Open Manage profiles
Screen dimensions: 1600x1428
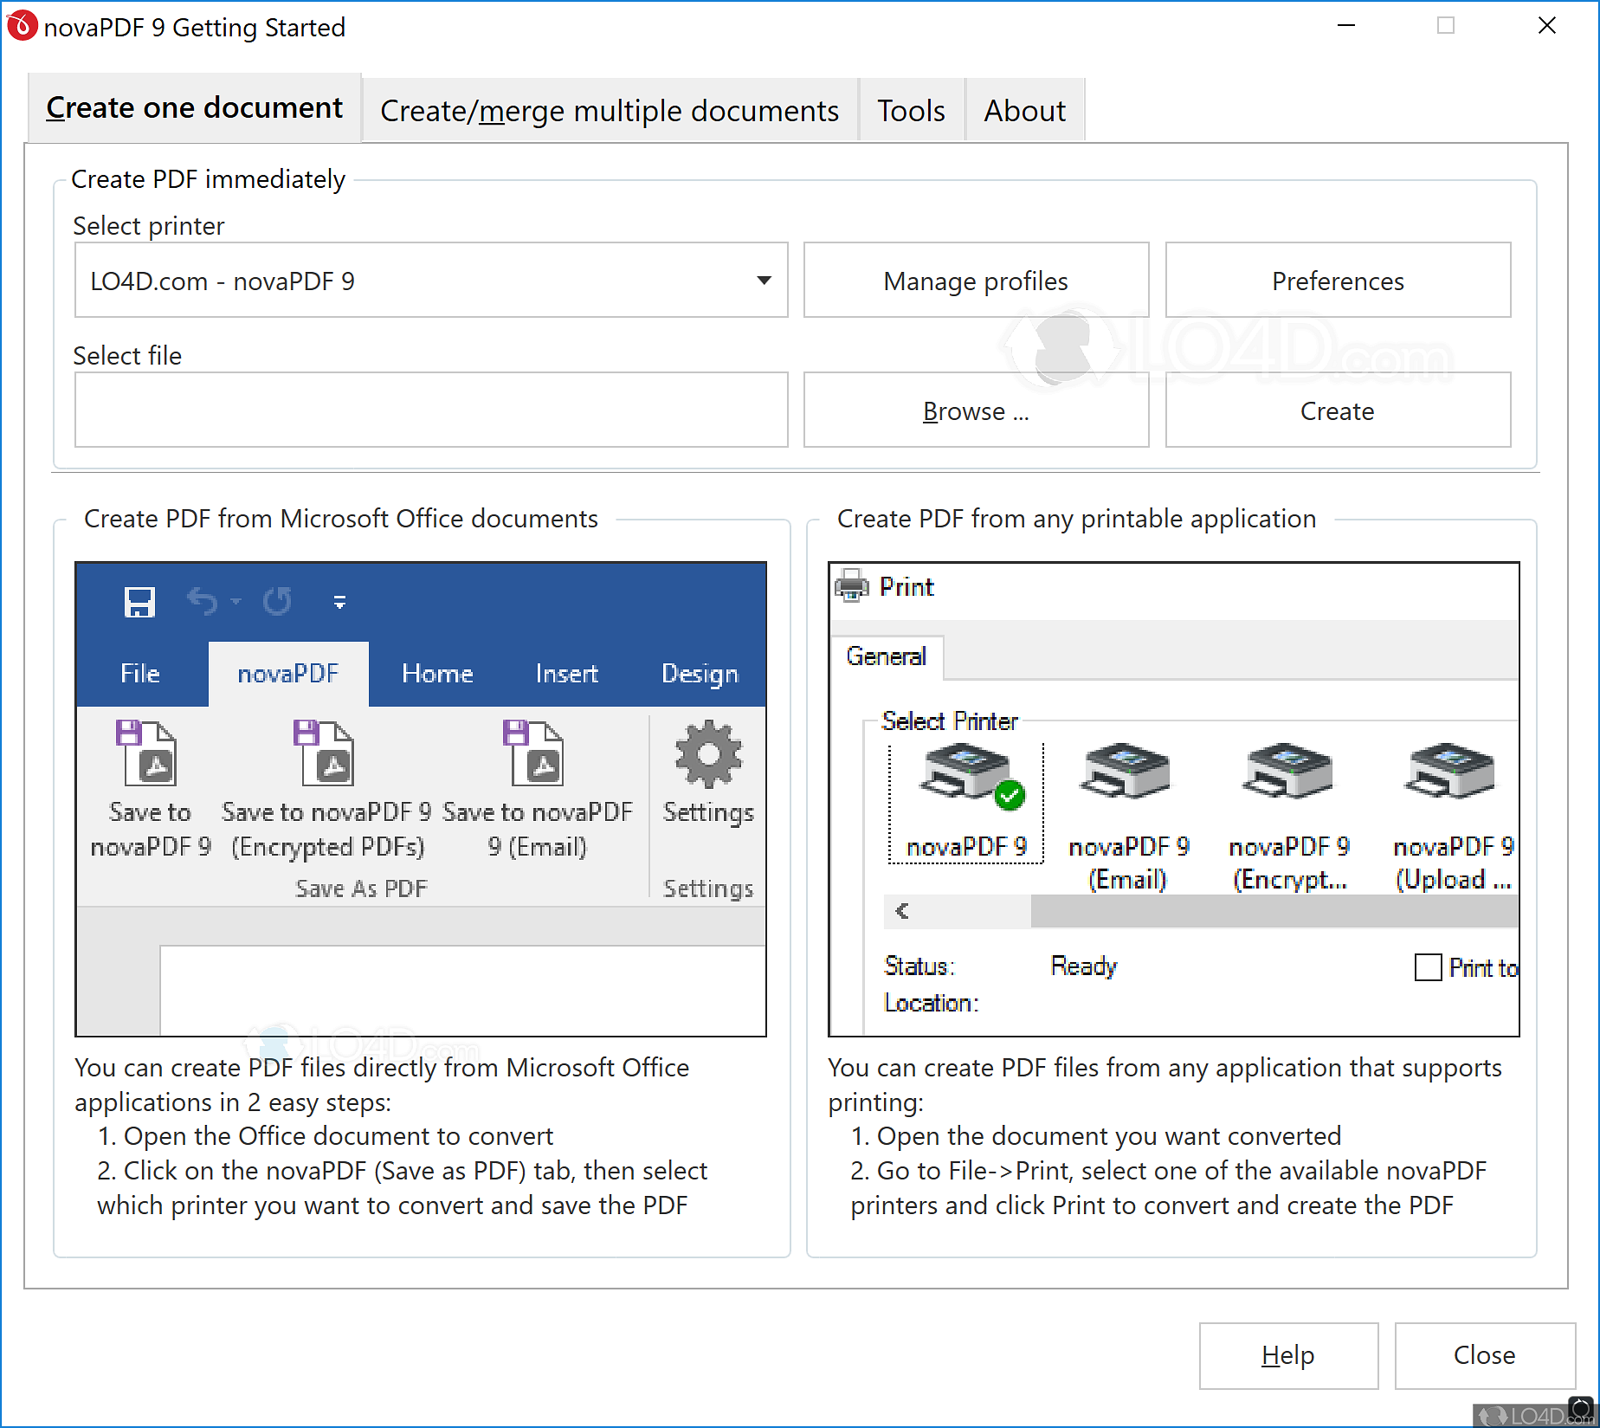[975, 280]
